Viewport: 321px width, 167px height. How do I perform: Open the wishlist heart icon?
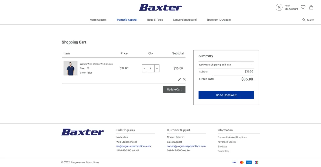pyautogui.click(x=303, y=8)
